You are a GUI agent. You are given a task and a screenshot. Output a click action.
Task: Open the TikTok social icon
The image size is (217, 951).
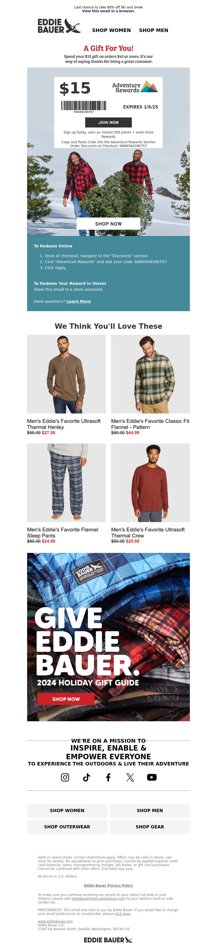(x=87, y=777)
